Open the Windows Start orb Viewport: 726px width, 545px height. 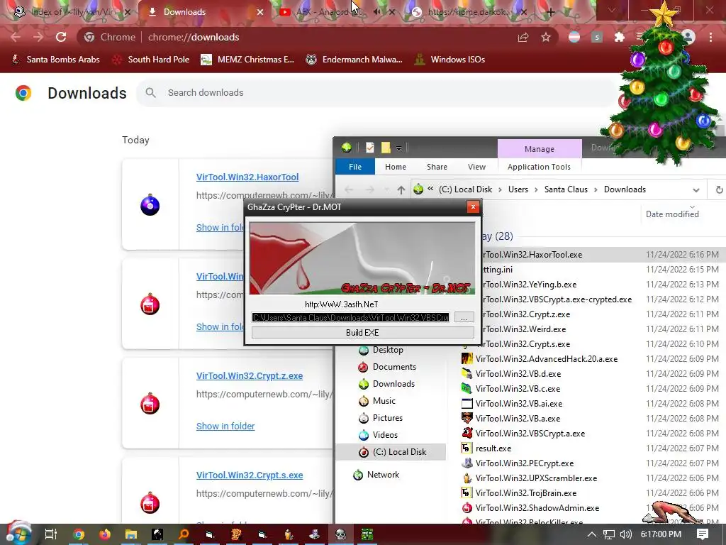[17, 533]
